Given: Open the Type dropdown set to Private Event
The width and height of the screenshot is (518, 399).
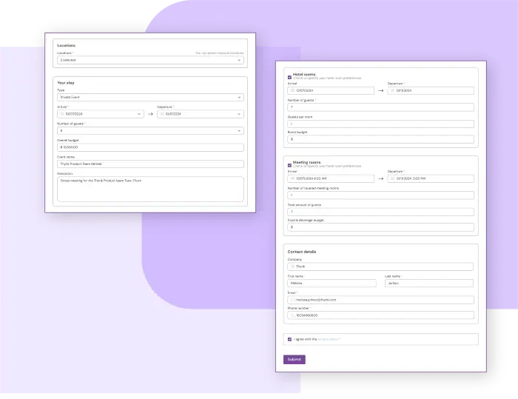Looking at the screenshot, I should click(x=150, y=97).
